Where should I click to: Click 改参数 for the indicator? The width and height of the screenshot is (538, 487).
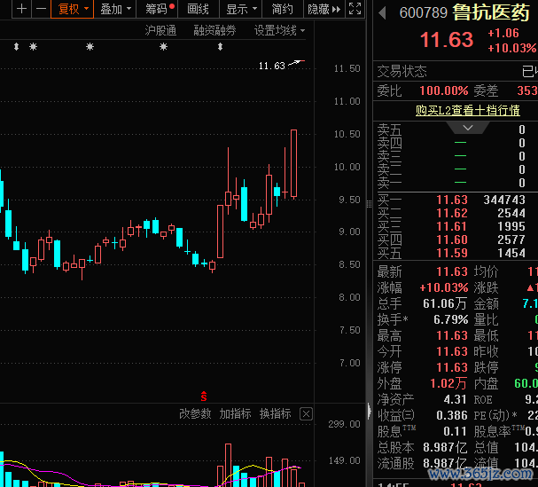tap(195, 413)
